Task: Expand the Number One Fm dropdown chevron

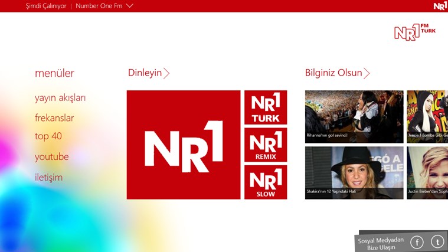Action: pos(129,6)
